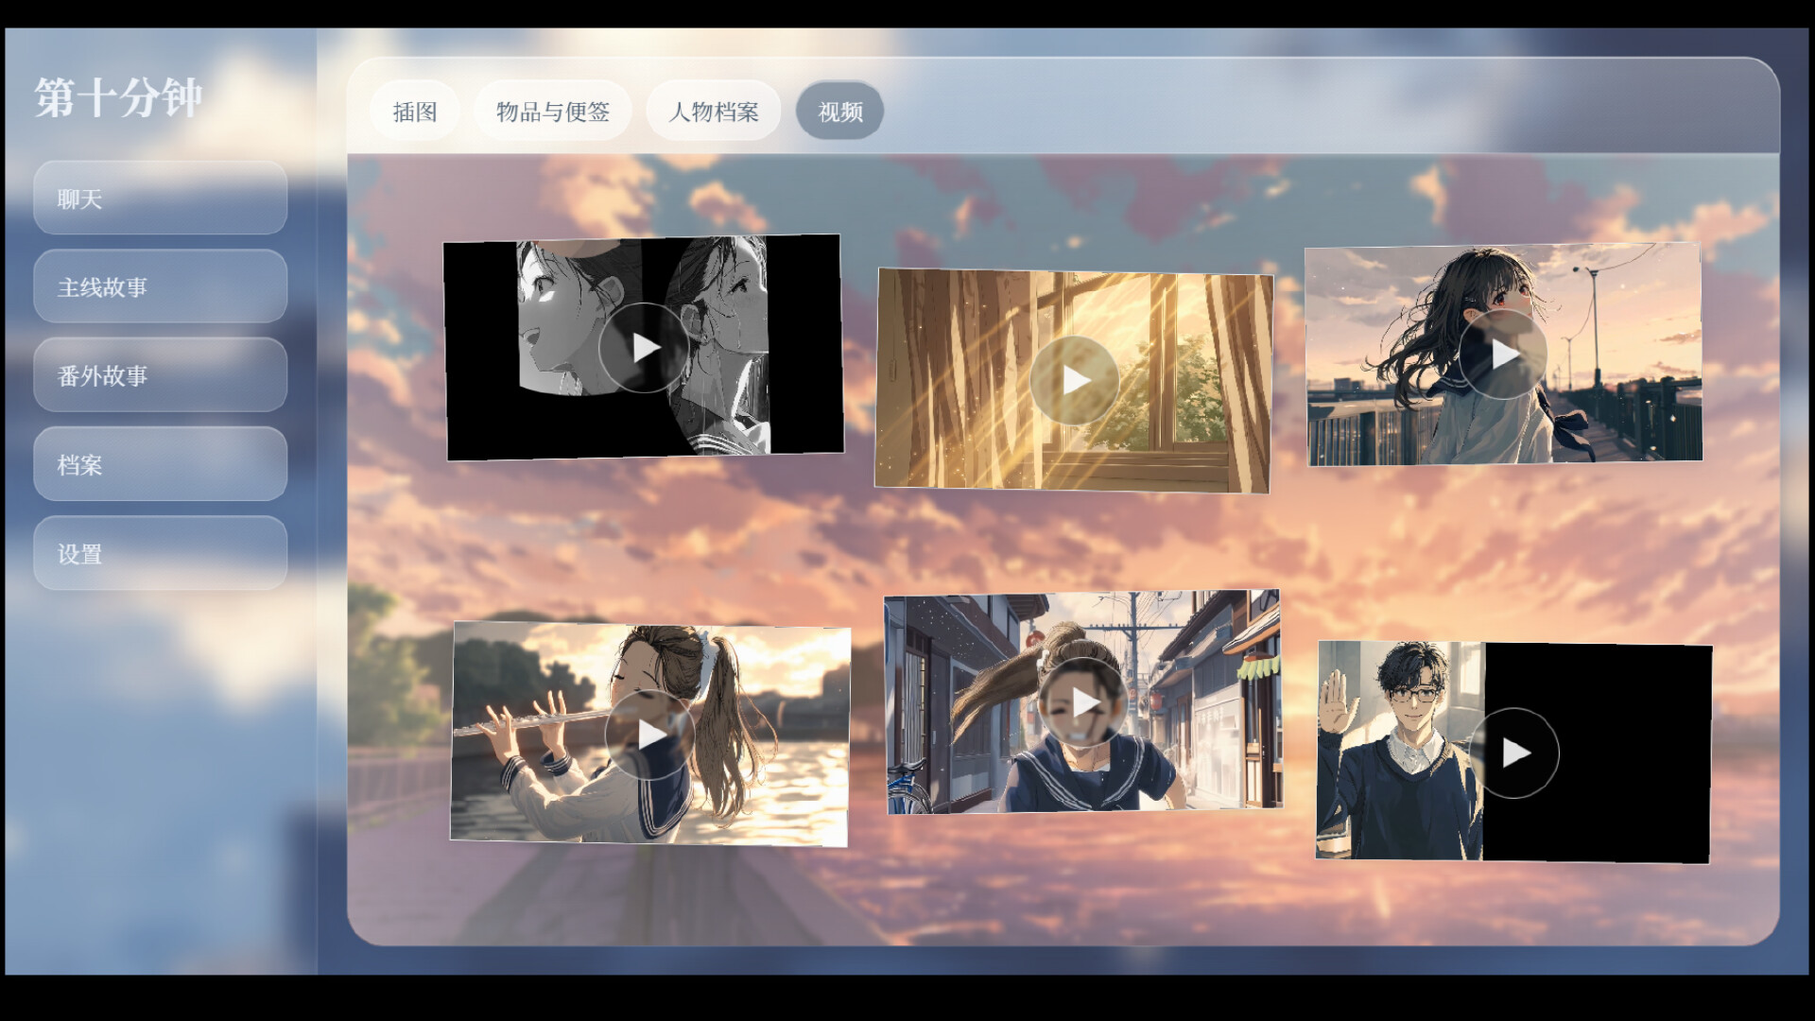The image size is (1815, 1021).
Task: Play the long-haired girl on bridge video
Action: (x=1503, y=355)
